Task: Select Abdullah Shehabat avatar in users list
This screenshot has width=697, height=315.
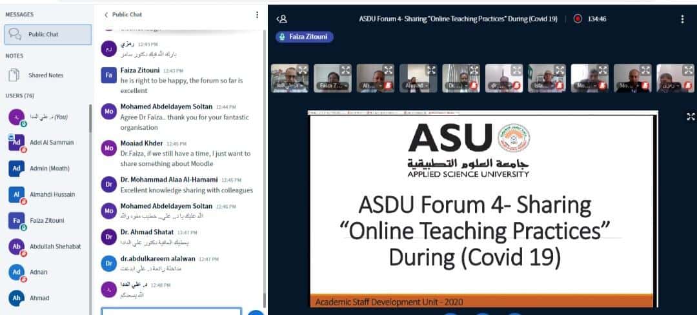Action: click(x=16, y=246)
